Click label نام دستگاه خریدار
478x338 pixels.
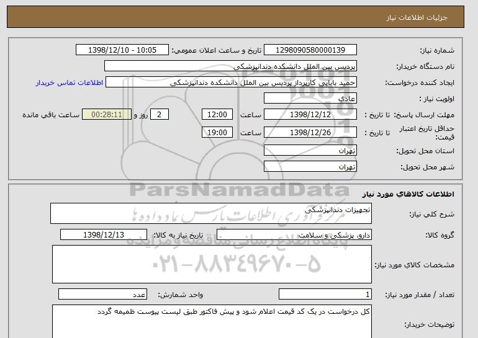pyautogui.click(x=425, y=66)
